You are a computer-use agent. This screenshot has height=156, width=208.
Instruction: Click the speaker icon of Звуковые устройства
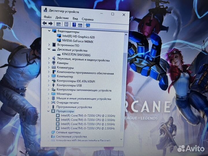pos(54,58)
